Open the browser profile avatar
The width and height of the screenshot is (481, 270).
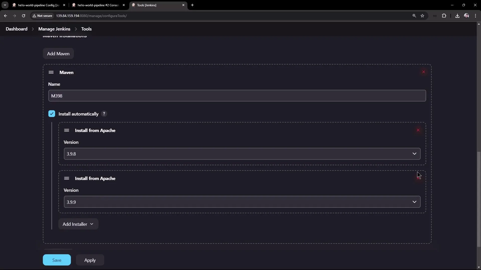pyautogui.click(x=466, y=15)
